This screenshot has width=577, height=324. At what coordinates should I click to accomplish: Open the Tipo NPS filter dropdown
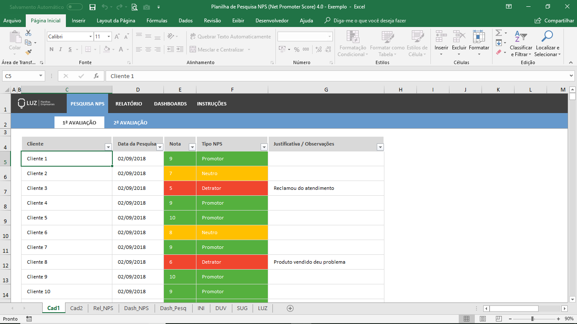264,147
